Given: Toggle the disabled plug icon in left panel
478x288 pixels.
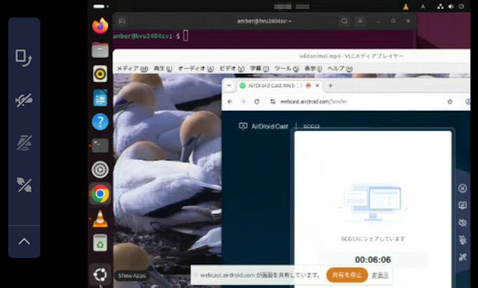Looking at the screenshot, I should 24,185.
